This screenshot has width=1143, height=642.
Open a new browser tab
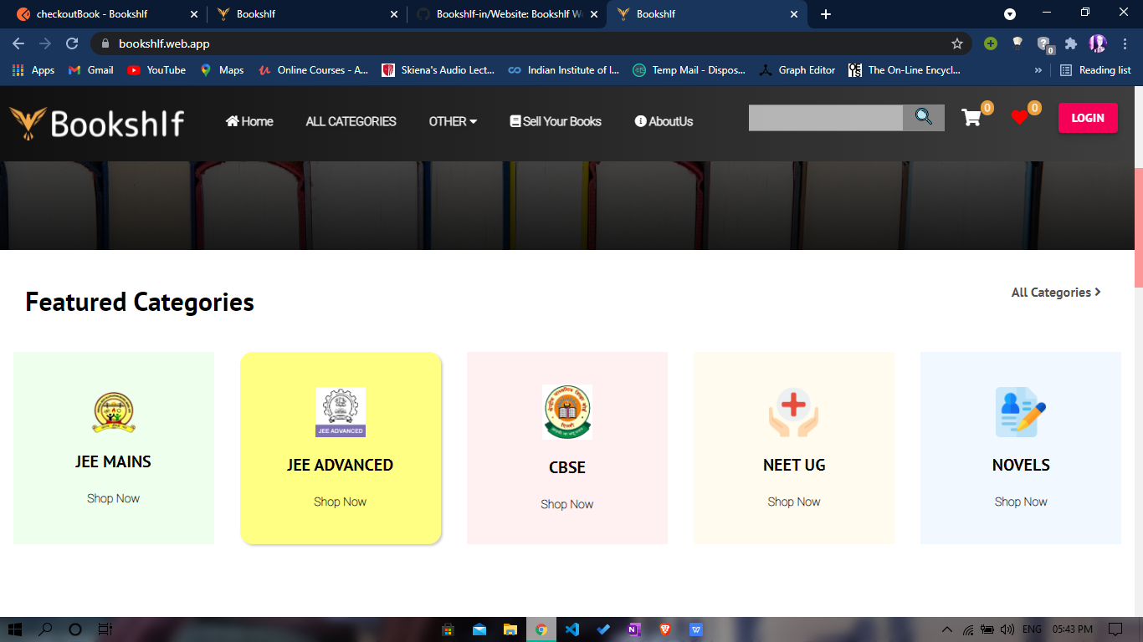point(826,14)
